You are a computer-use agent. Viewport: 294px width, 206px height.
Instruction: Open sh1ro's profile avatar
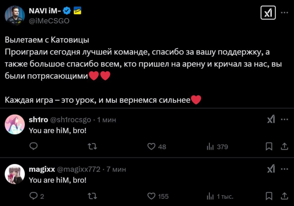coord(15,124)
